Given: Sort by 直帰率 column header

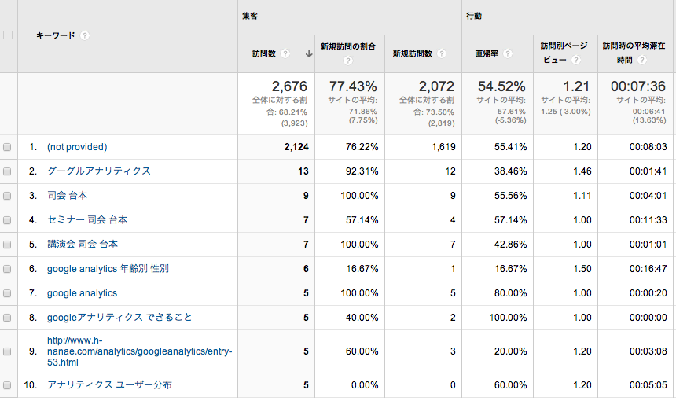Looking at the screenshot, I should point(487,54).
